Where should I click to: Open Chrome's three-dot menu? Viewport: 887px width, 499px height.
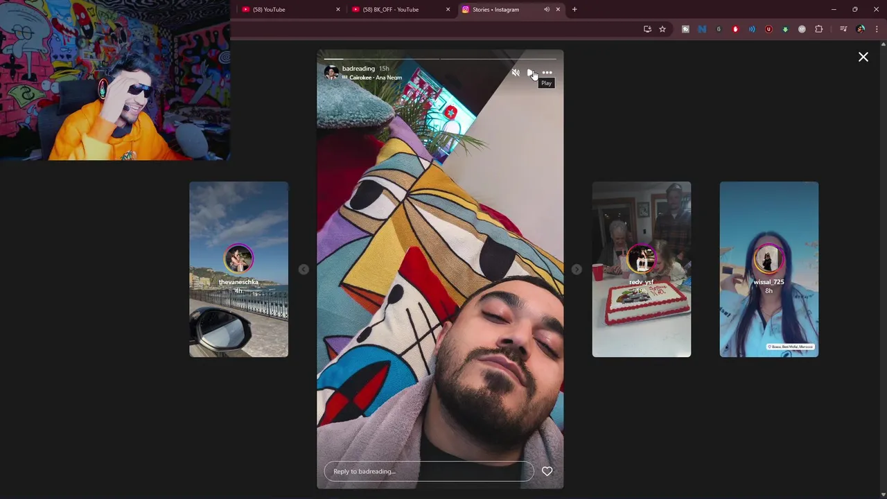[x=877, y=29]
